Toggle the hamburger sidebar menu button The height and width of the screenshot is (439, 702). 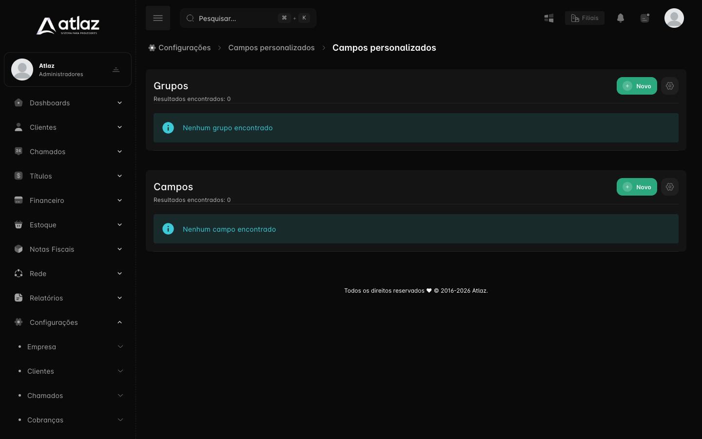pos(158,18)
